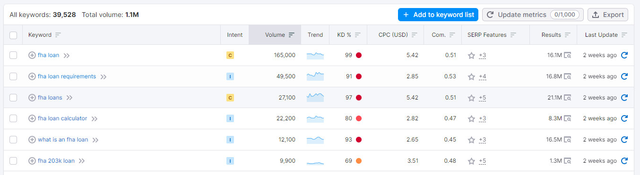This screenshot has height=175, width=640.
Task: Refresh metrics for the fha loan row
Action: (624, 55)
